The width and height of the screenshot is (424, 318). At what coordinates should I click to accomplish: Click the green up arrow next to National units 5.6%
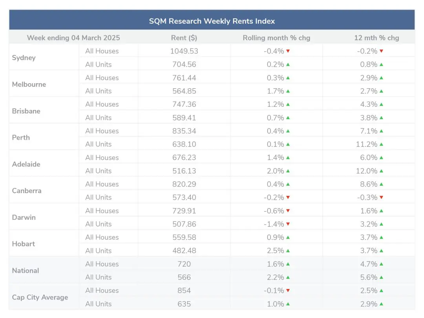click(381, 277)
